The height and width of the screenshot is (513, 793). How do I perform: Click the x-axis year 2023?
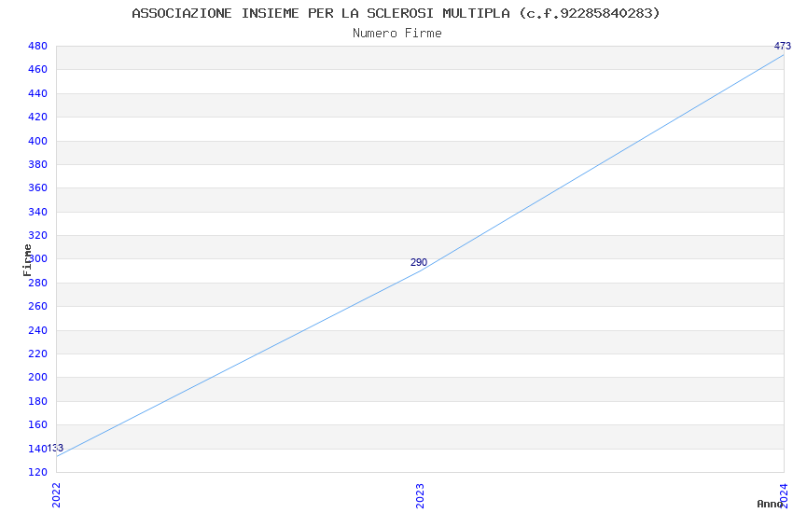point(420,496)
